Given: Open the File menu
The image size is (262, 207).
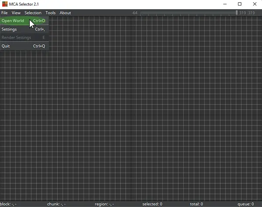Looking at the screenshot, I should [4, 13].
